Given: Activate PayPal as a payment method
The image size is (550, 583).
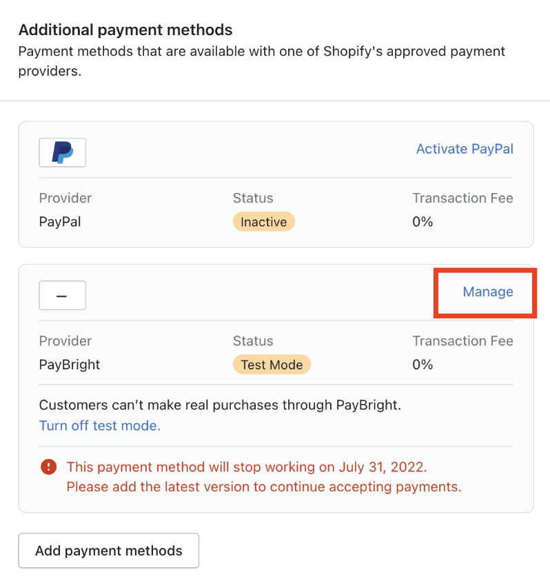Looking at the screenshot, I should (465, 149).
